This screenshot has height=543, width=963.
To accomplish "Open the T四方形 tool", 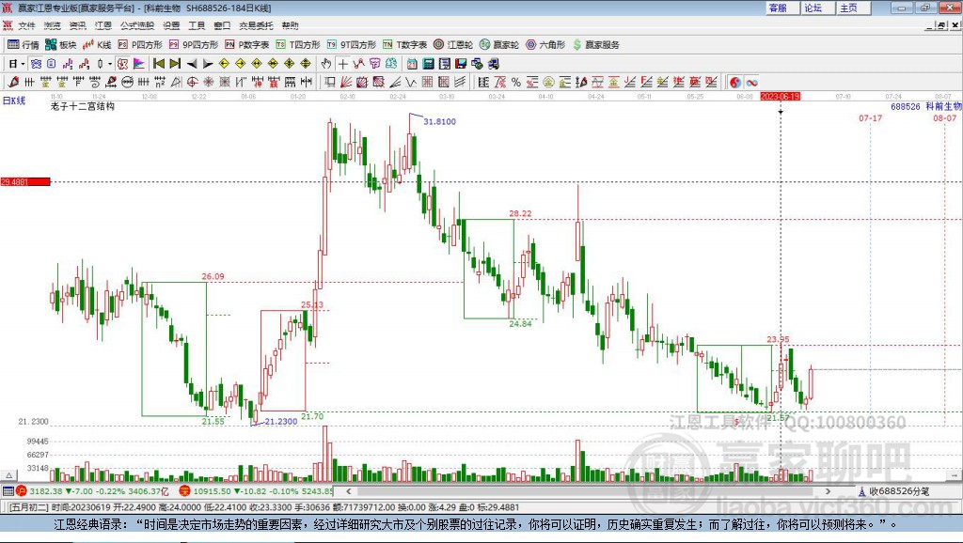I will pyautogui.click(x=298, y=45).
